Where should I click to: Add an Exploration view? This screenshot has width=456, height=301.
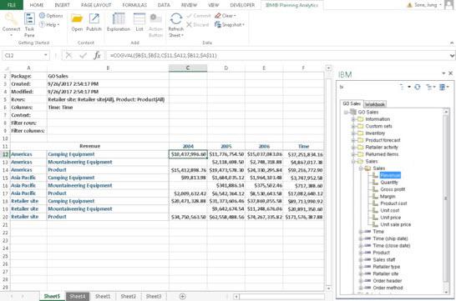119,22
